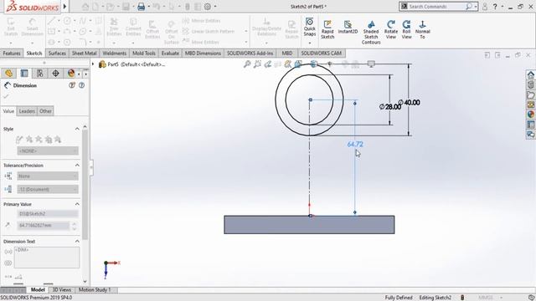
Task: Open Appearances in the task pane
Action: pyautogui.click(x=530, y=115)
